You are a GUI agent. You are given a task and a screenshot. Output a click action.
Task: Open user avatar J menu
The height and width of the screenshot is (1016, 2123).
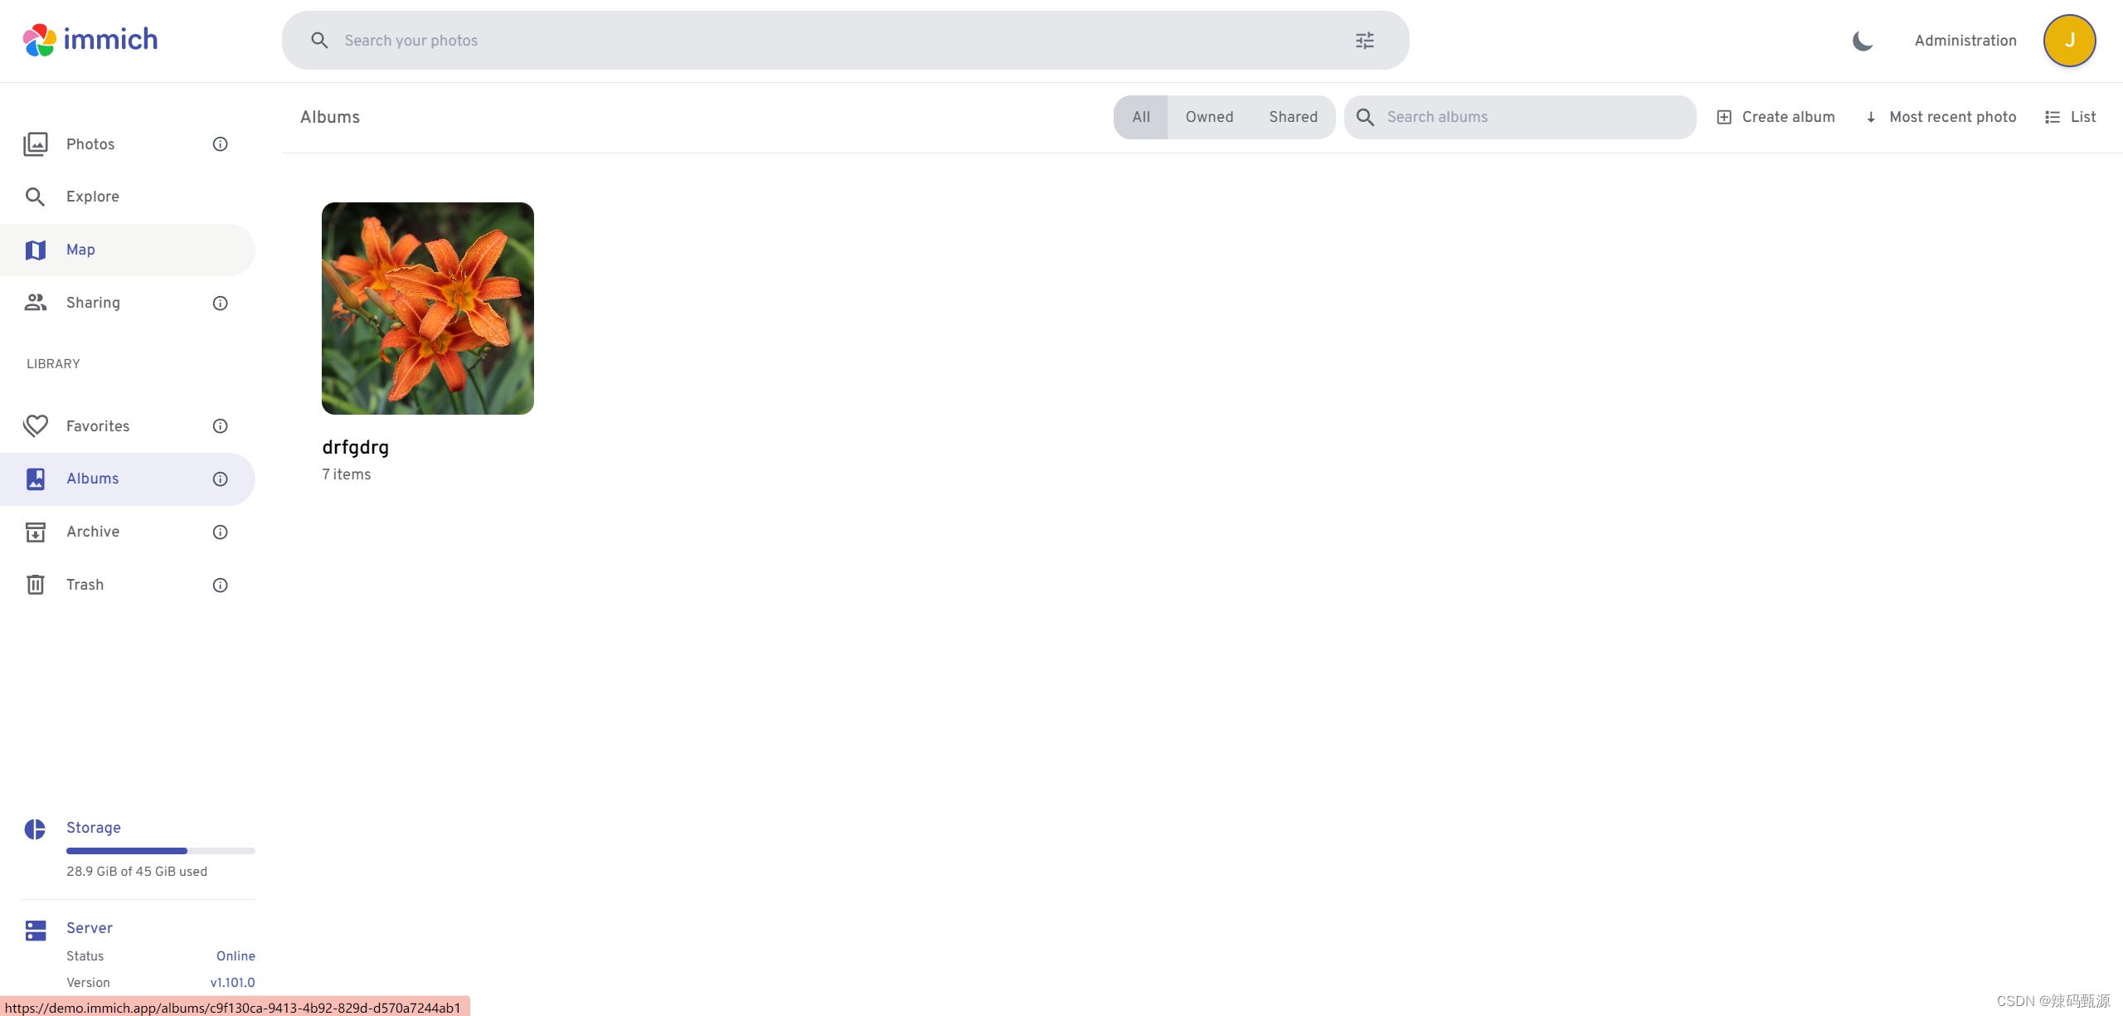2069,41
